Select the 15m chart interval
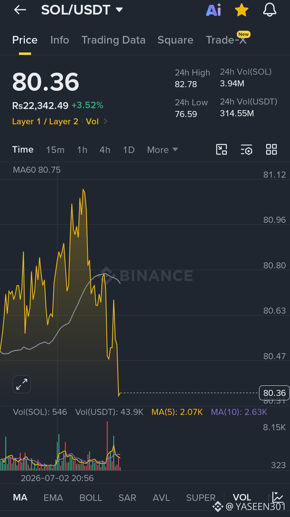 pyautogui.click(x=55, y=150)
